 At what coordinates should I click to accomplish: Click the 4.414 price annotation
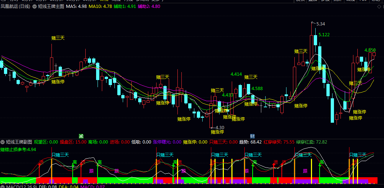236,74
